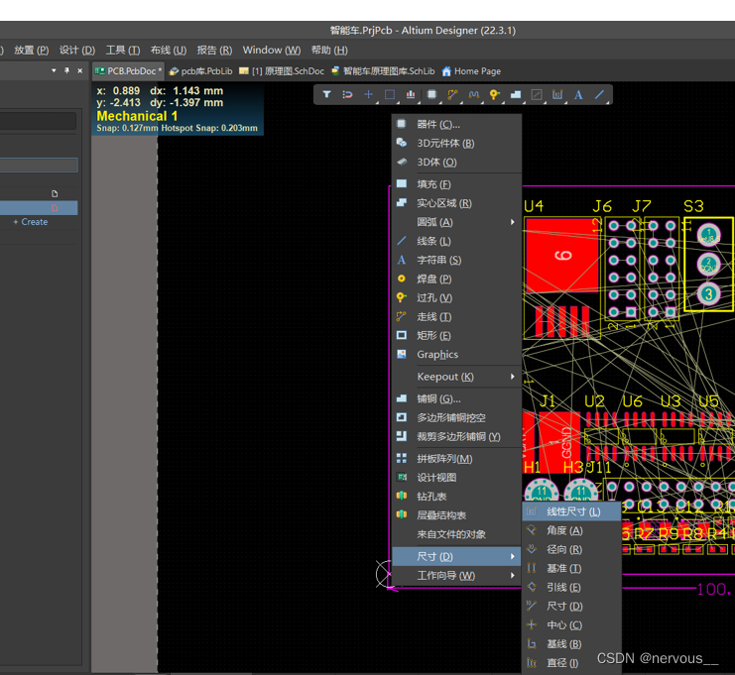Viewport: 735px width, 675px height.
Task: Choose 线性尺寸 (L) from dimension submenu
Action: pyautogui.click(x=572, y=511)
